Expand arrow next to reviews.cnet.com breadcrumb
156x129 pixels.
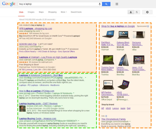(x=62, y=106)
